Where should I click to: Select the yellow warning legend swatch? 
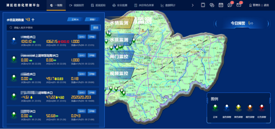pos(238,108)
